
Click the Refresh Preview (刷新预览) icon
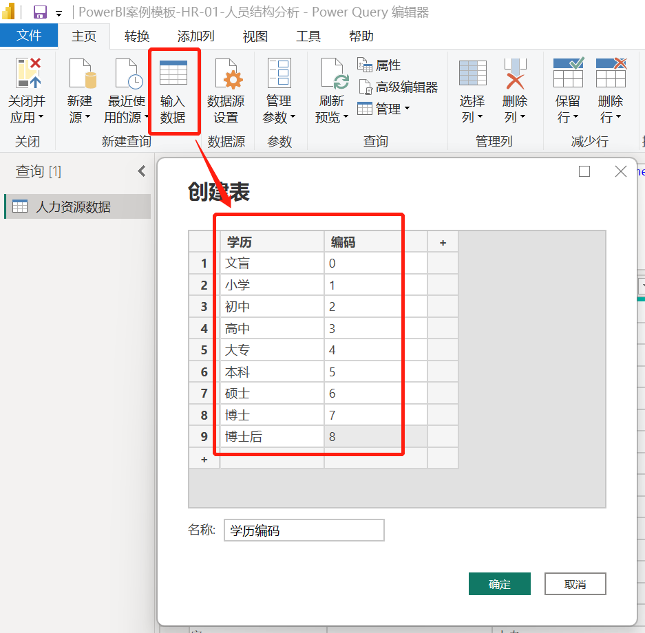pyautogui.click(x=335, y=73)
